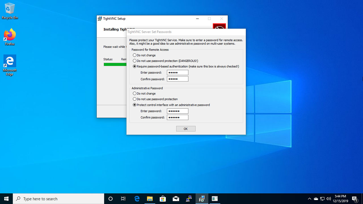
Task: Select "Do not change" for remote access password
Action: (134, 55)
